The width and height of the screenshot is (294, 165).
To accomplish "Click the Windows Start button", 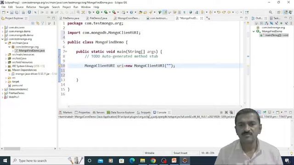I will point(5,160).
